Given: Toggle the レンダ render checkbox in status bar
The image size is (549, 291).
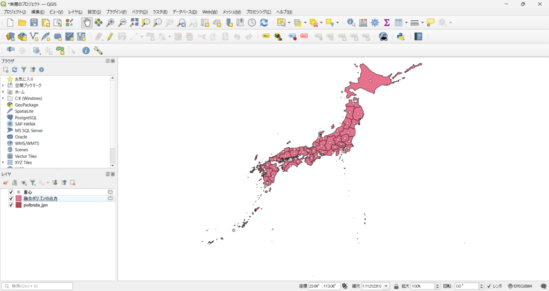Looking at the screenshot, I should pos(489,286).
